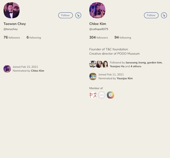Follow Chloe Kim's profile
The width and height of the screenshot is (170, 158).
[x=151, y=15]
